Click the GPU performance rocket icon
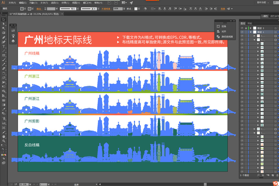 131,3
